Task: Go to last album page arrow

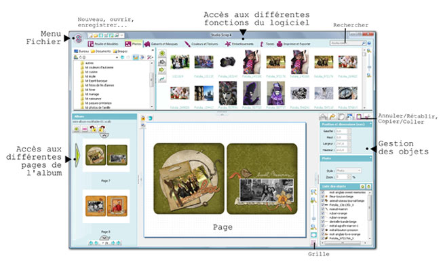Action: point(119,243)
